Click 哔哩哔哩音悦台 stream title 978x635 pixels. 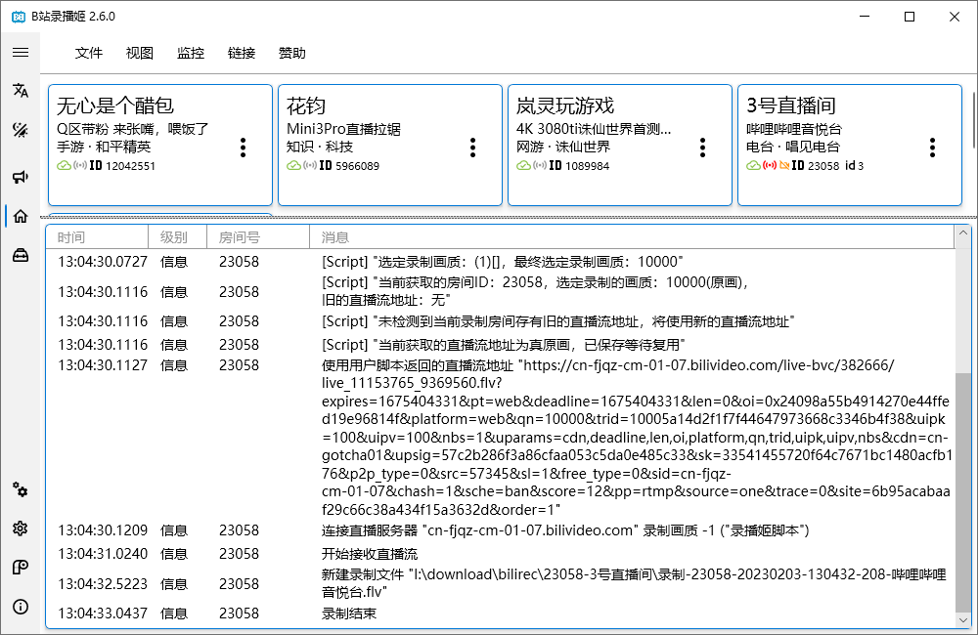[x=794, y=129]
